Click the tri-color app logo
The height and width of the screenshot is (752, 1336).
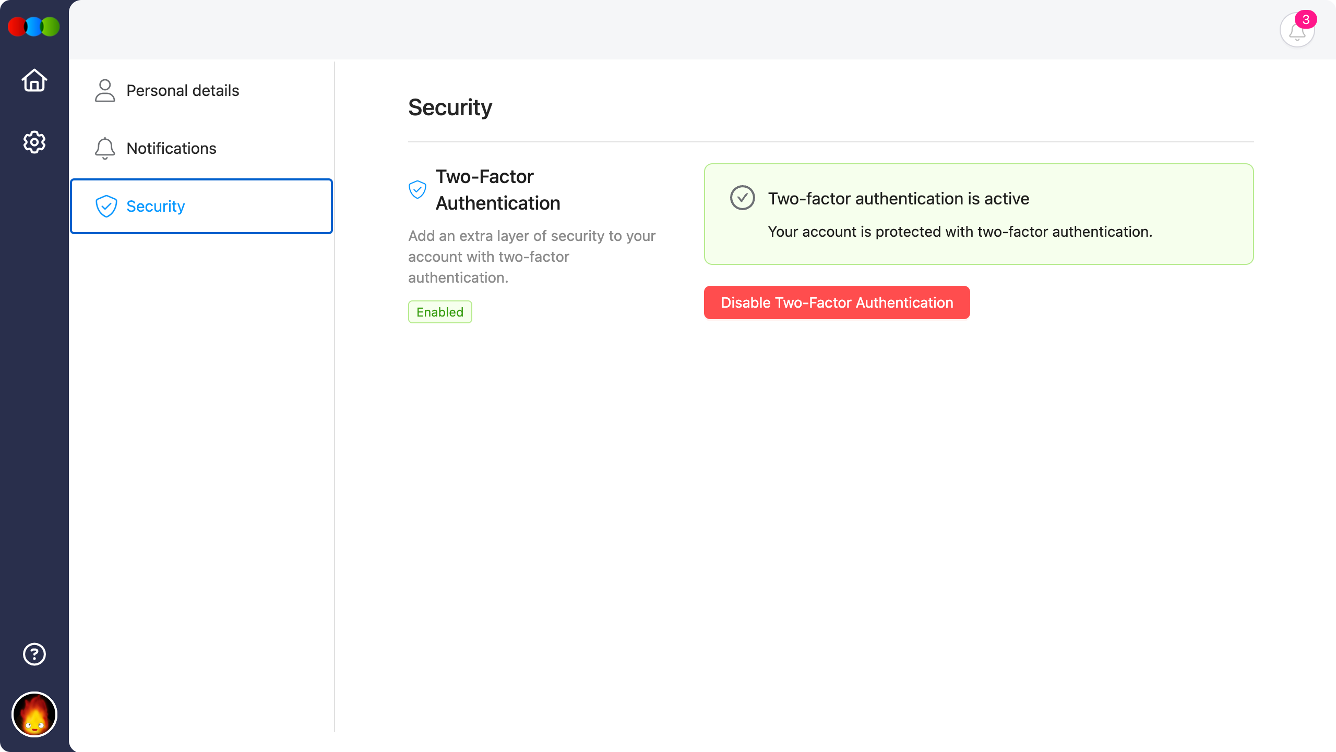tap(34, 27)
